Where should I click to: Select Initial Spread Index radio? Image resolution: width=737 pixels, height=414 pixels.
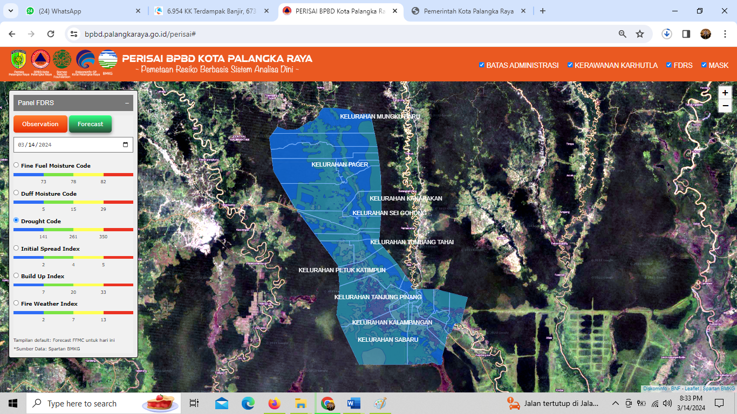pyautogui.click(x=16, y=248)
